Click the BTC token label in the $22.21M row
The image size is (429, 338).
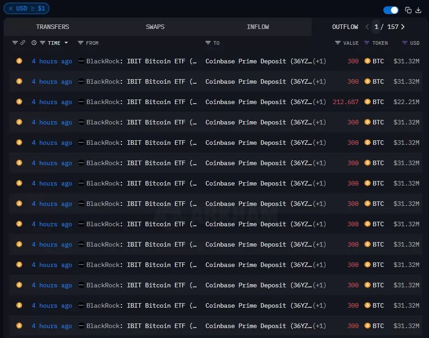[x=378, y=102]
